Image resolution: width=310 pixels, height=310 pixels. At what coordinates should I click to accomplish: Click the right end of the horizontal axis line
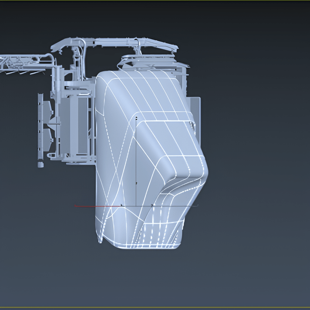pos(197,205)
